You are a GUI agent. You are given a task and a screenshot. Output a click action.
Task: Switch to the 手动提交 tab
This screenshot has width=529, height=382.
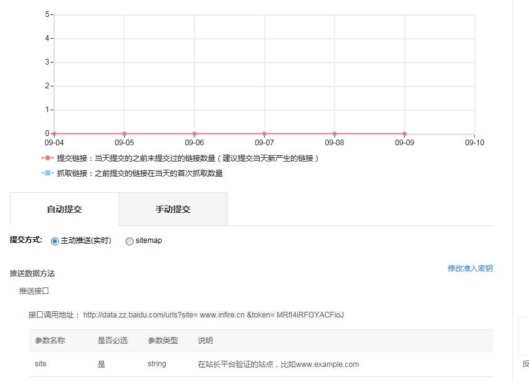pos(172,209)
